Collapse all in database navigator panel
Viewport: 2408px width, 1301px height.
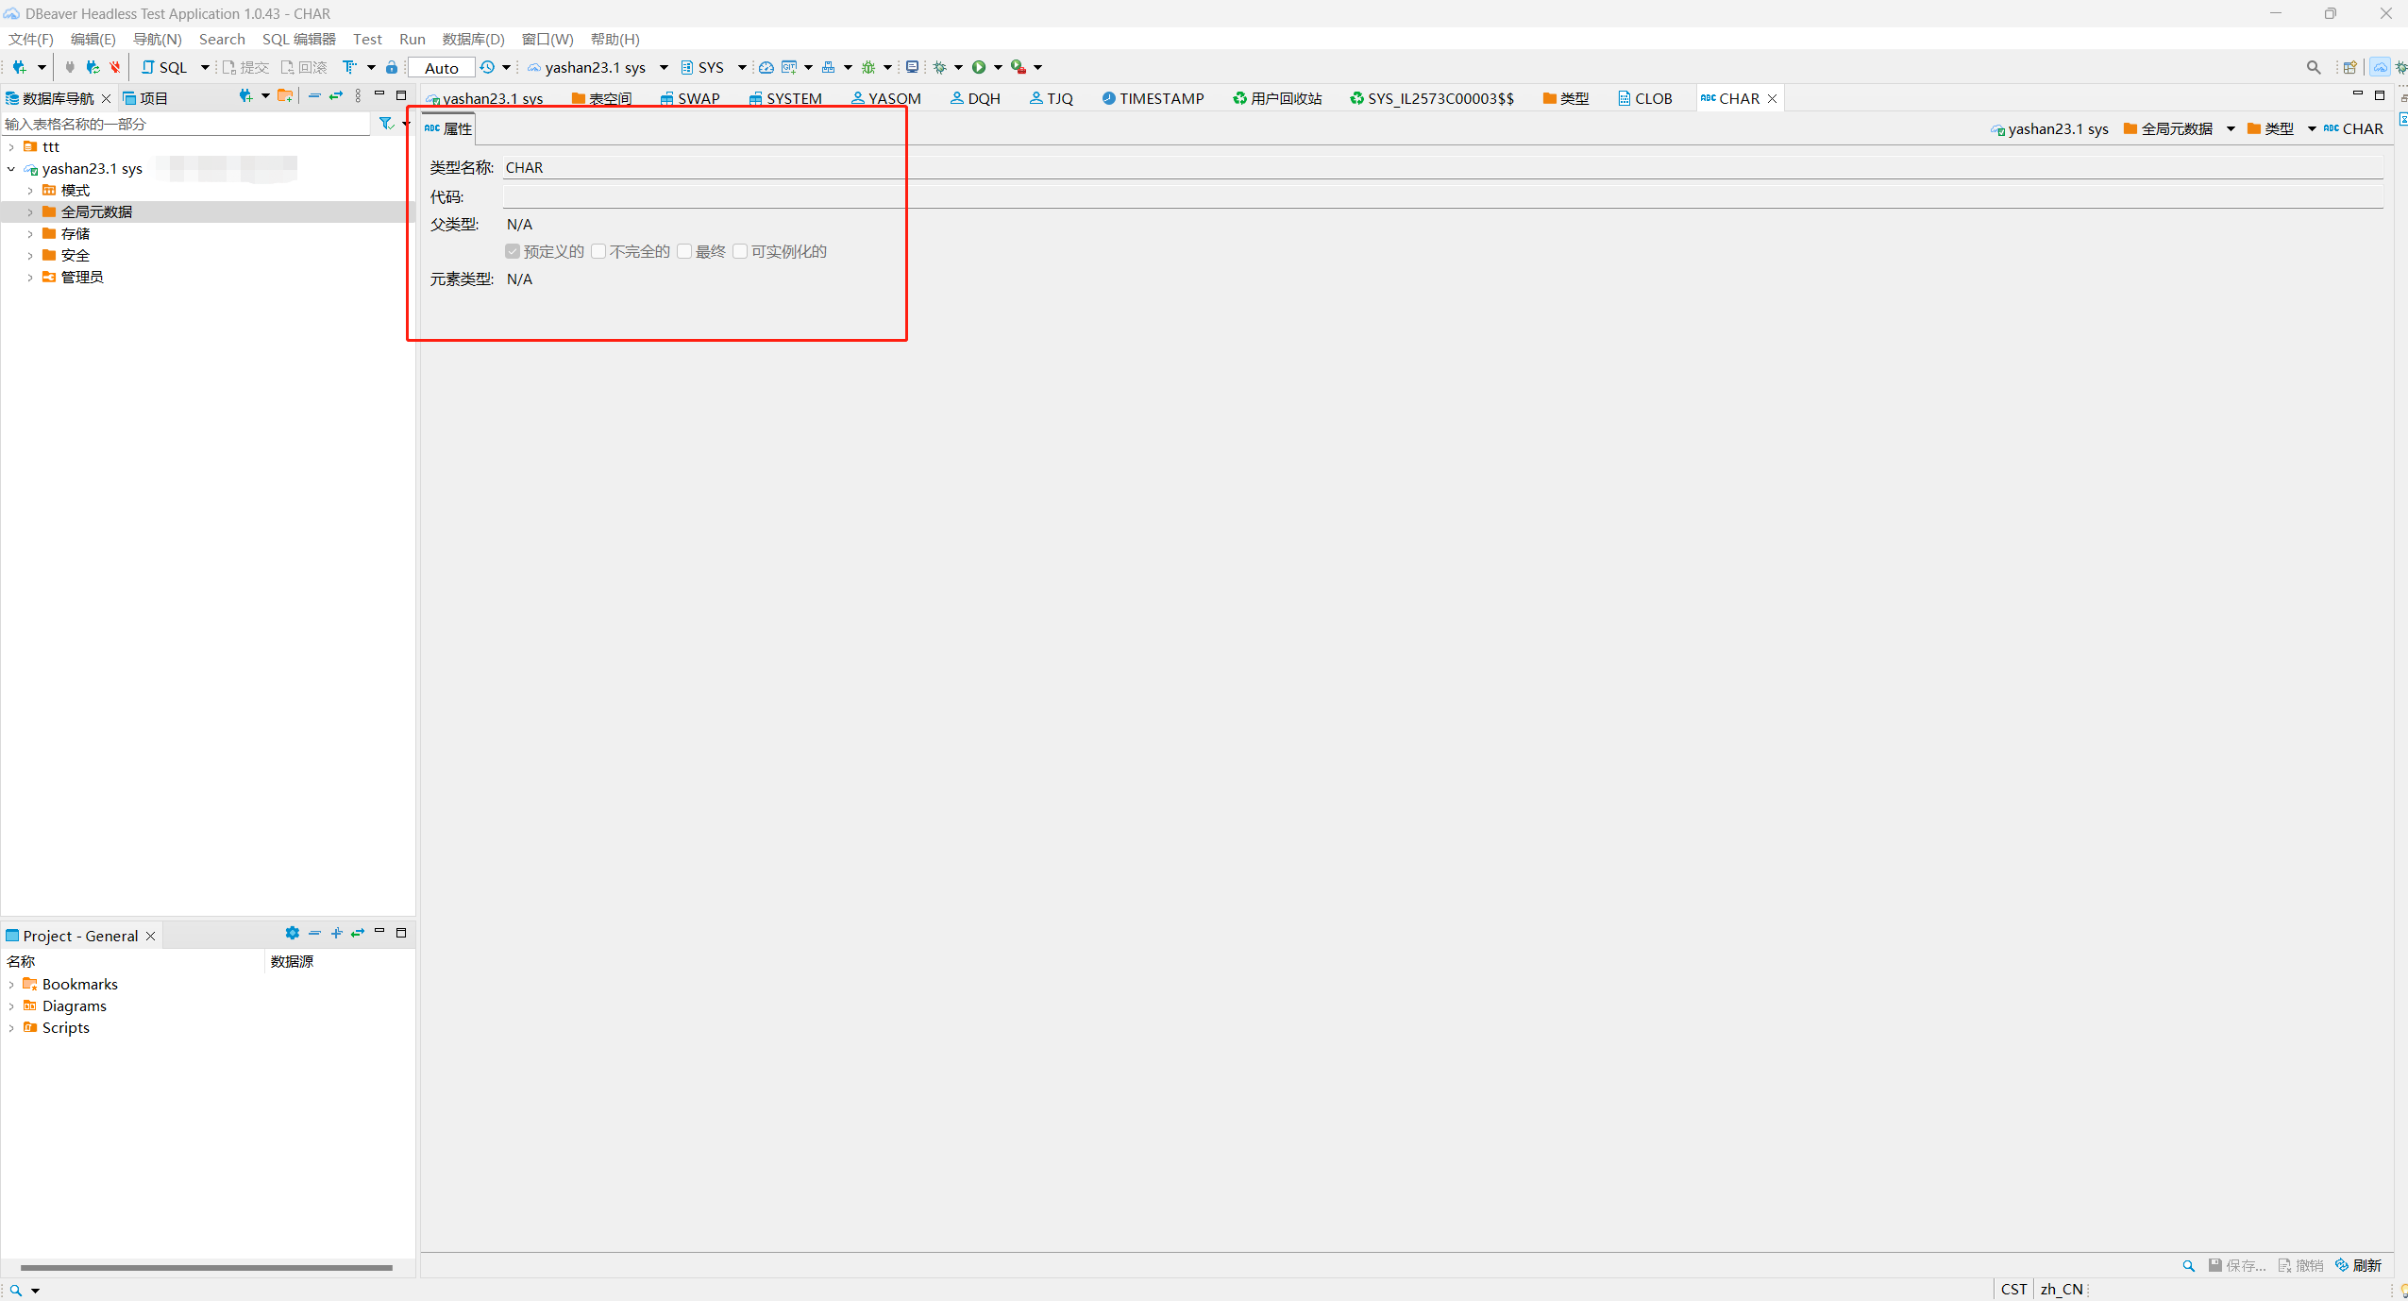(314, 95)
